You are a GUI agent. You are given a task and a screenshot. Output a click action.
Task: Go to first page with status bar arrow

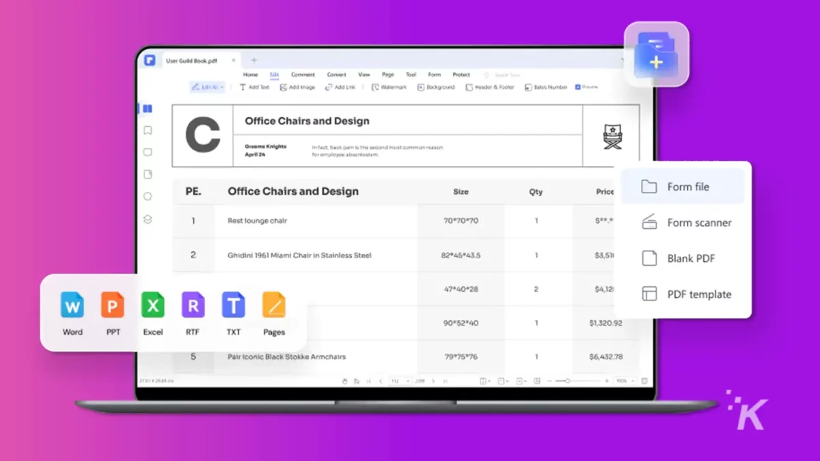click(x=369, y=381)
